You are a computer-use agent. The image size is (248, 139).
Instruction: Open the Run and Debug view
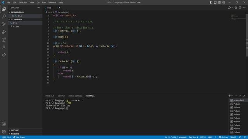[x=4, y=32]
